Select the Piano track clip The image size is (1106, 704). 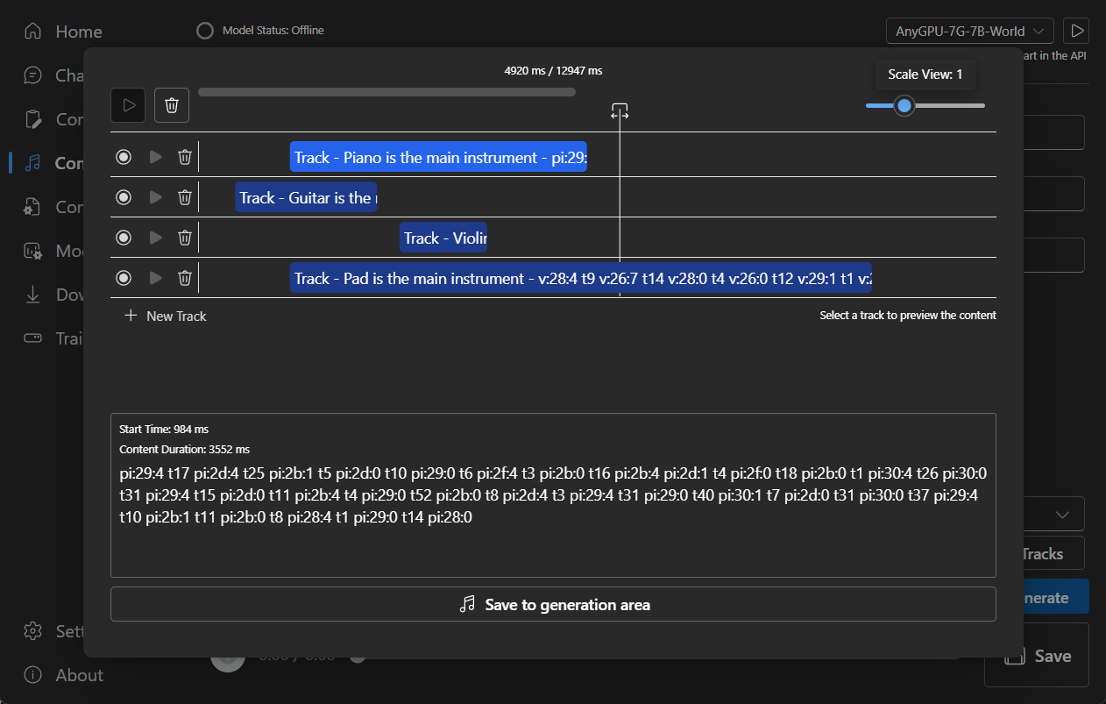(x=438, y=157)
